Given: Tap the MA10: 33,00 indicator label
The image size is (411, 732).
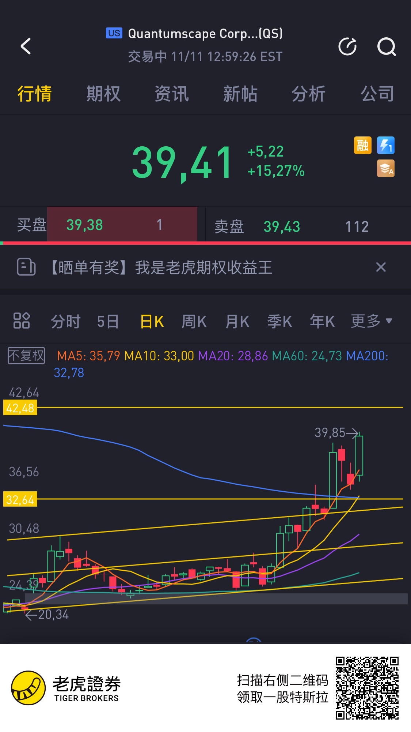Looking at the screenshot, I should pos(159,356).
